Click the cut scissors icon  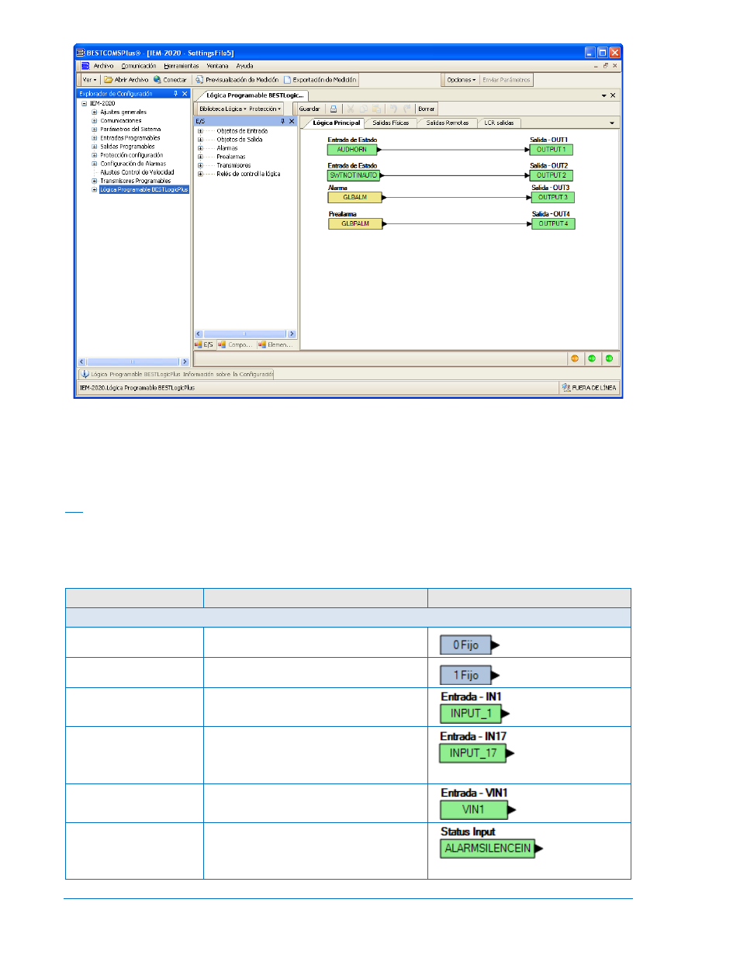(351, 109)
